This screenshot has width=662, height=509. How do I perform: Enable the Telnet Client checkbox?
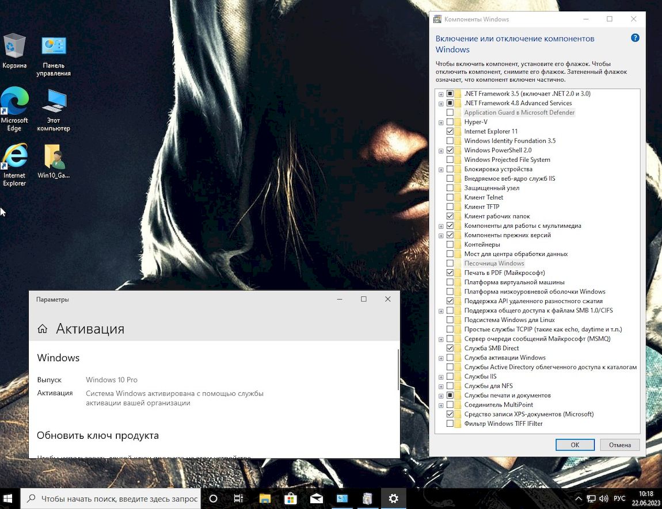(451, 197)
